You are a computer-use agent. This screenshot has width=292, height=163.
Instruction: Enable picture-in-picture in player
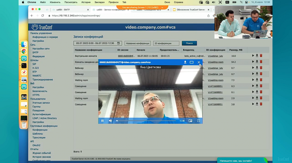point(190,121)
